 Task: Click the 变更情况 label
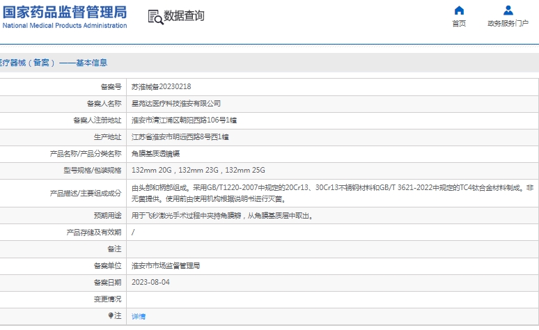click(108, 299)
